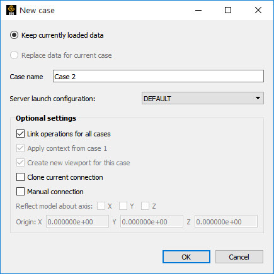Check reflect model about Z axis
274x274 pixels.
145,206
